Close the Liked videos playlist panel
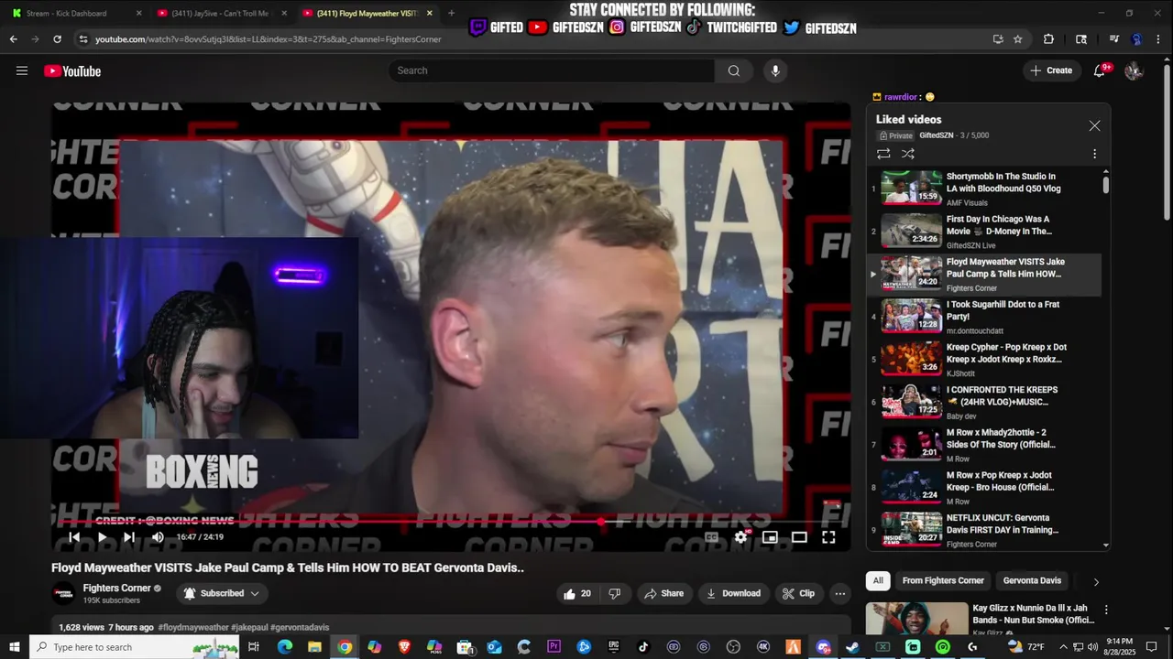This screenshot has height=659, width=1173. (1094, 126)
